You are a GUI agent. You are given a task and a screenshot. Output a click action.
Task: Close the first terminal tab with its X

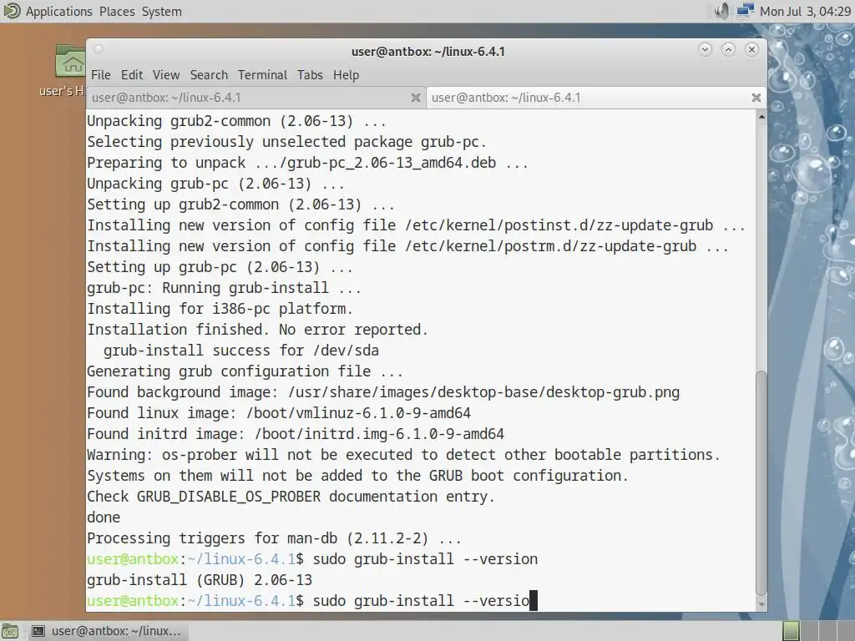coord(416,98)
